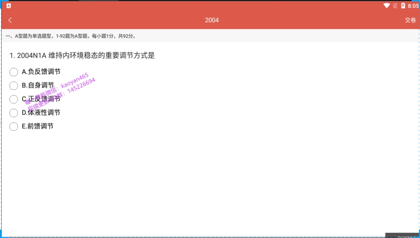The height and width of the screenshot is (238, 420).
Task: Select radio button for C.正反馈调节
Action: [x=14, y=99]
